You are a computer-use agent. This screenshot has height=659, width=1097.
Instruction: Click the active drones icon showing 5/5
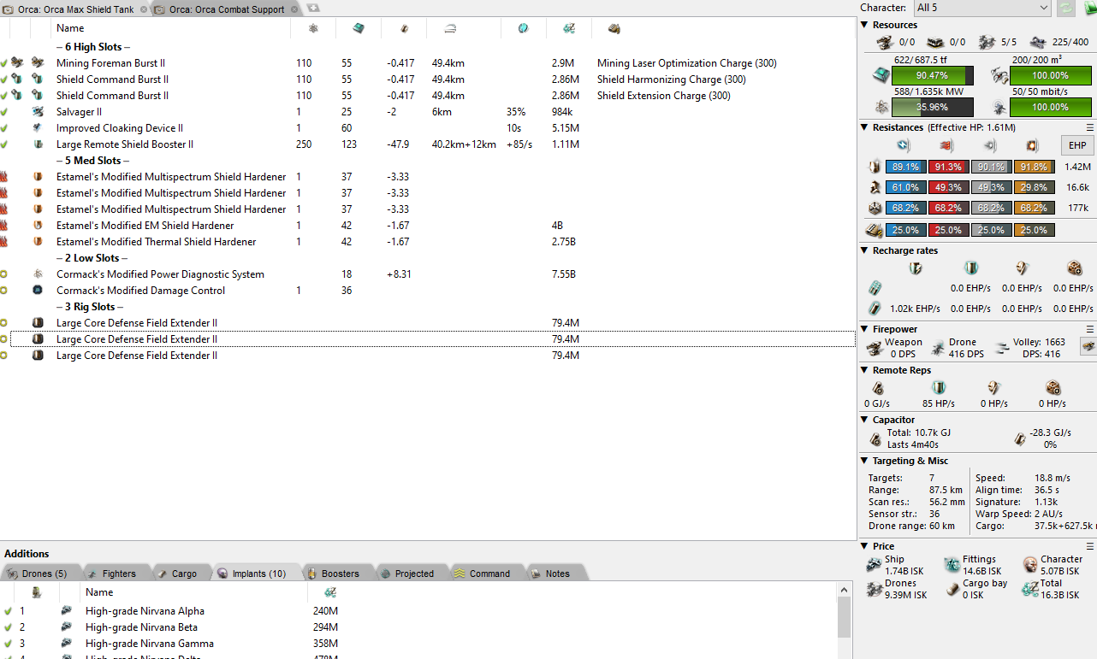(x=987, y=42)
